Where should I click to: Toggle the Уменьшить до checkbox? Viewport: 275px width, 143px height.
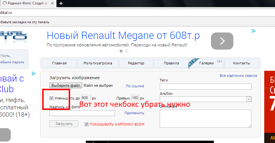52,98
